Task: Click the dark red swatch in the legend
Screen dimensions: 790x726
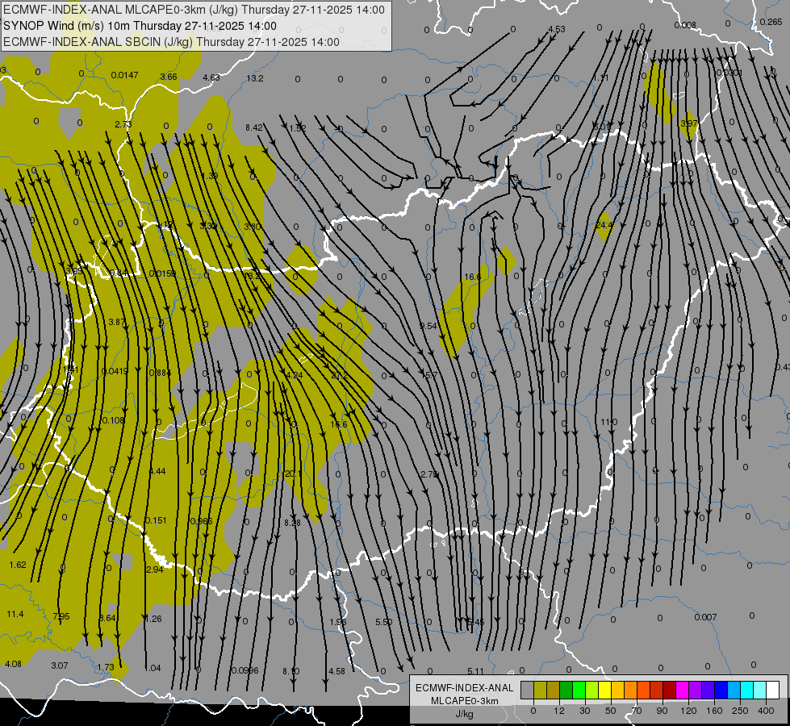Action: (669, 690)
